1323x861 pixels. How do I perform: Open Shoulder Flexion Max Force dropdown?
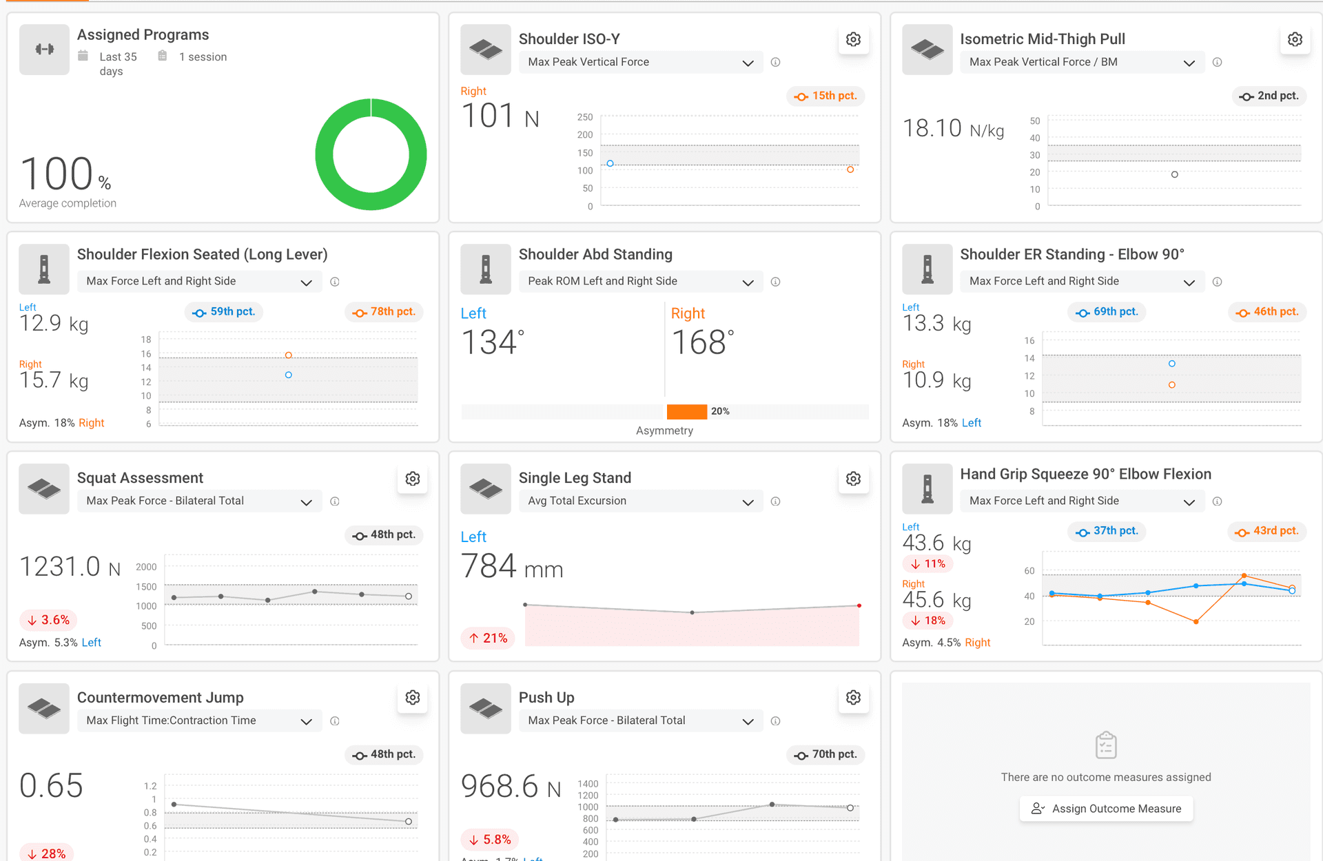coord(199,282)
